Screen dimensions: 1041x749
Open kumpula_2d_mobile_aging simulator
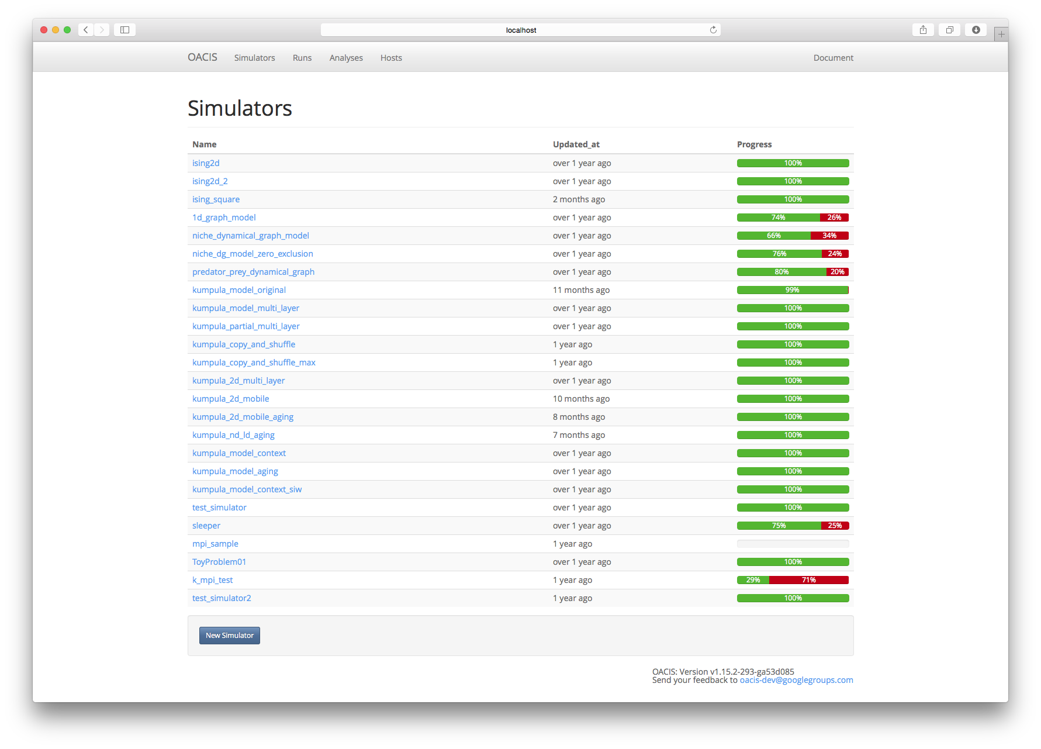[x=243, y=417]
